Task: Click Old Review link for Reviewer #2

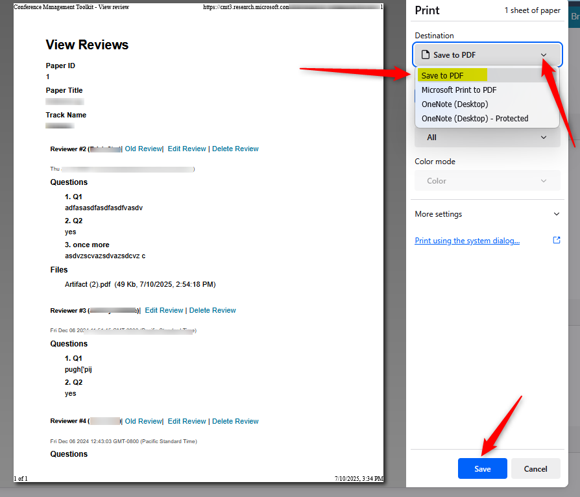Action: point(143,149)
